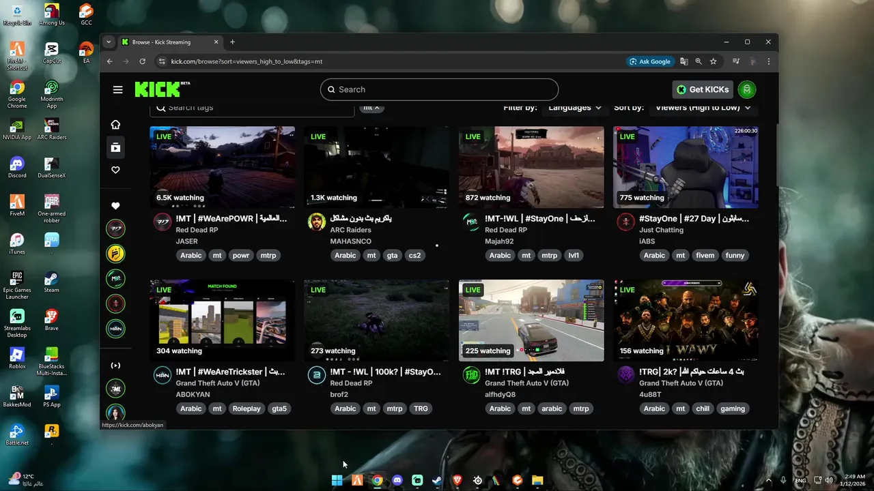The image size is (874, 491).
Task: Open JASER's channel avatar
Action: (163, 222)
